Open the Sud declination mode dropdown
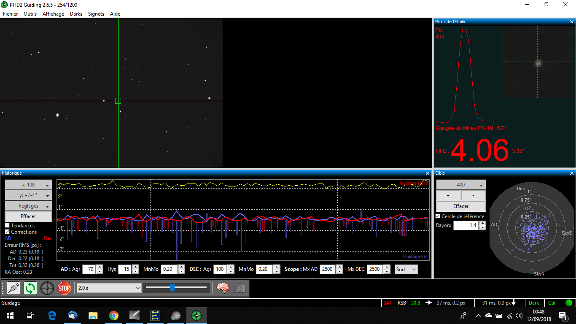Viewport: 576px width, 324px height. pyautogui.click(x=406, y=269)
